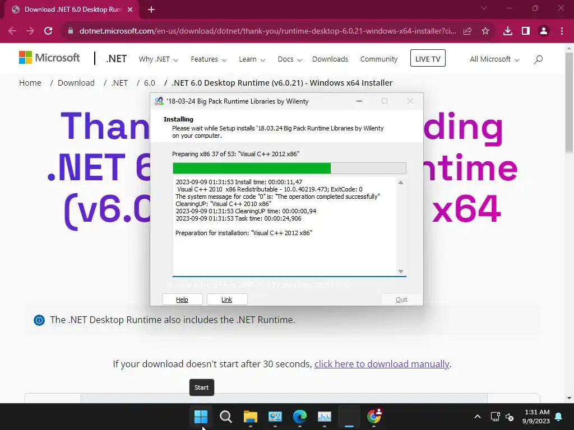Screen dimensions: 574x430
Task: Reload the page with refresh icon
Action: pyautogui.click(x=48, y=31)
